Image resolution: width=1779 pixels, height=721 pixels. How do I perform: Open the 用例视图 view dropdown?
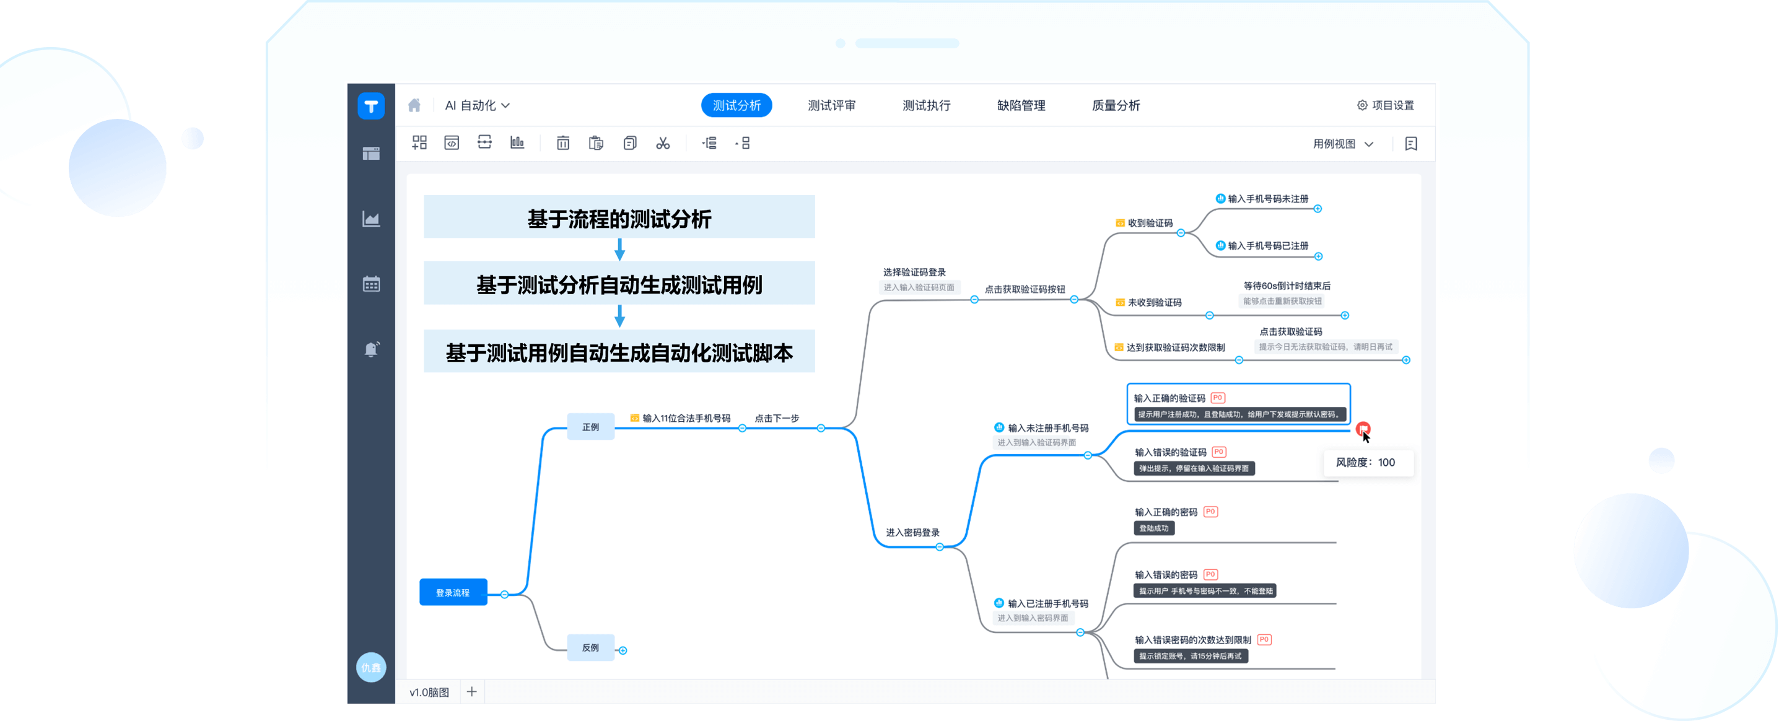tap(1342, 144)
